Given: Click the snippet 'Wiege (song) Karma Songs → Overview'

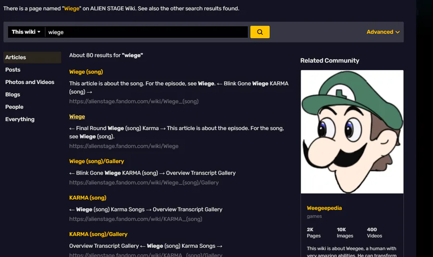Looking at the screenshot, I should [146, 209].
